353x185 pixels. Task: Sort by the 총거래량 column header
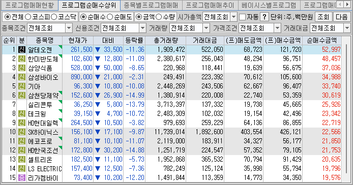click(x=166, y=41)
